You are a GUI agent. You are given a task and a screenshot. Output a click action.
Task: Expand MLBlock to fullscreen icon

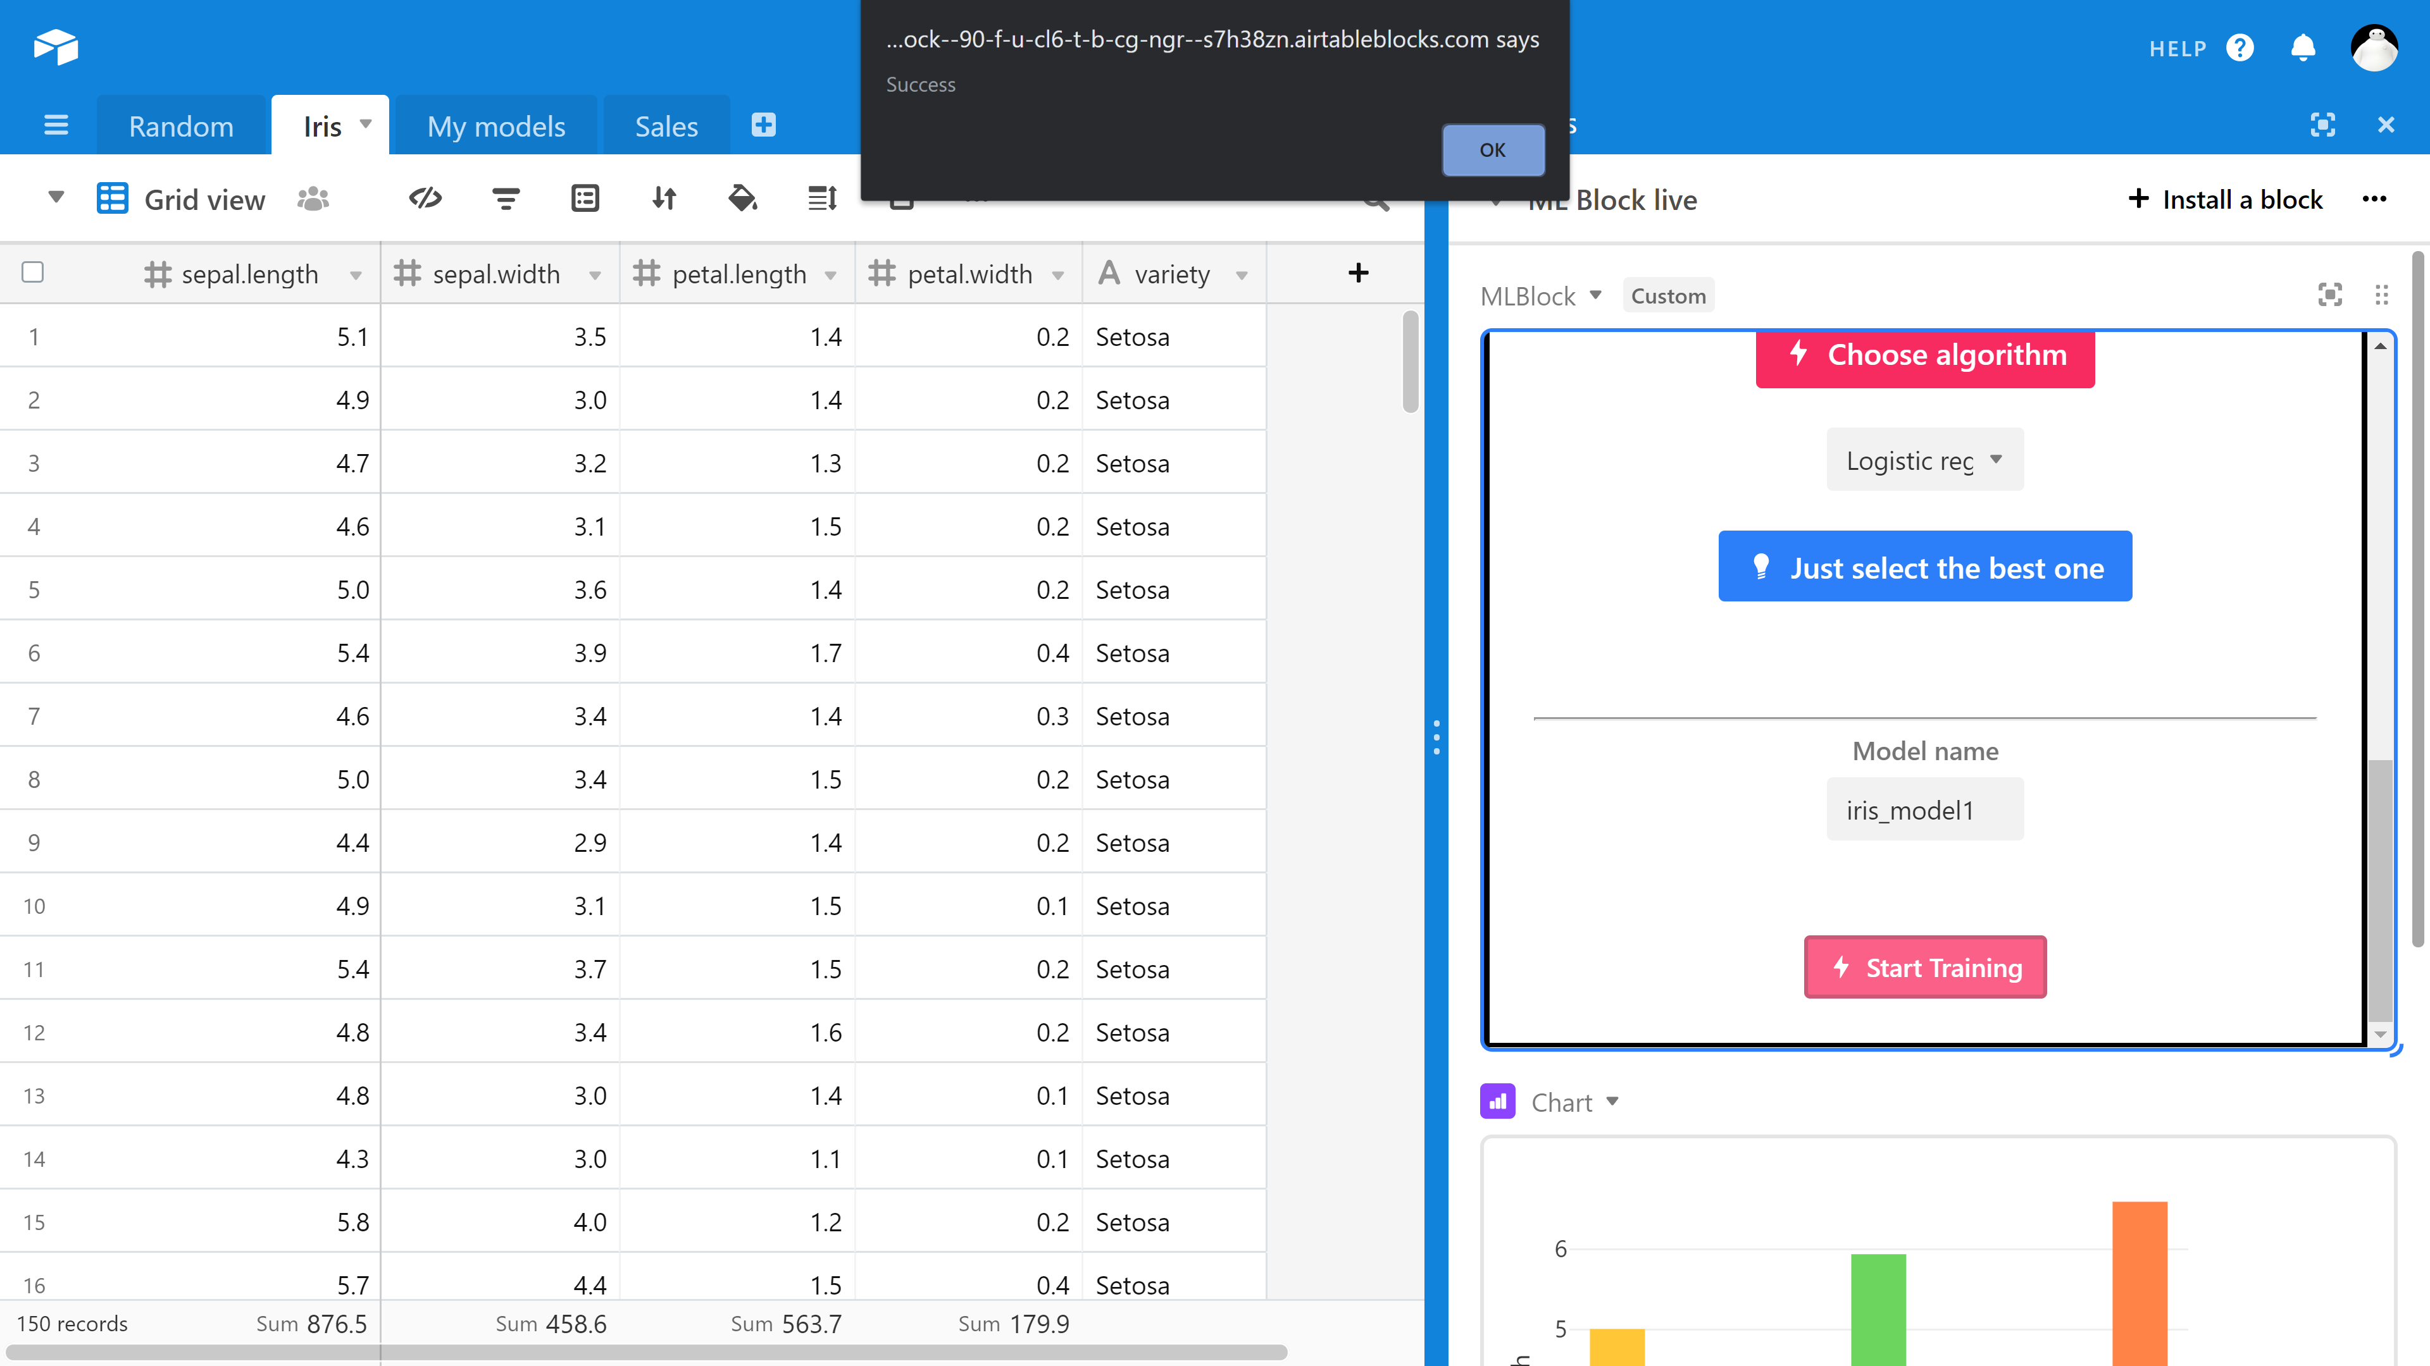(x=2329, y=295)
